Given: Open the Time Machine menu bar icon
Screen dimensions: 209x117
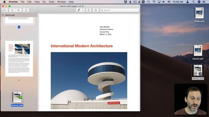Looking at the screenshot, I should pos(148,2).
